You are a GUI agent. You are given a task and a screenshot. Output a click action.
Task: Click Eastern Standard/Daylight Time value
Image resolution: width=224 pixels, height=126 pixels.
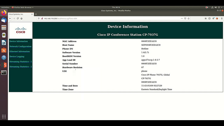(x=157, y=89)
